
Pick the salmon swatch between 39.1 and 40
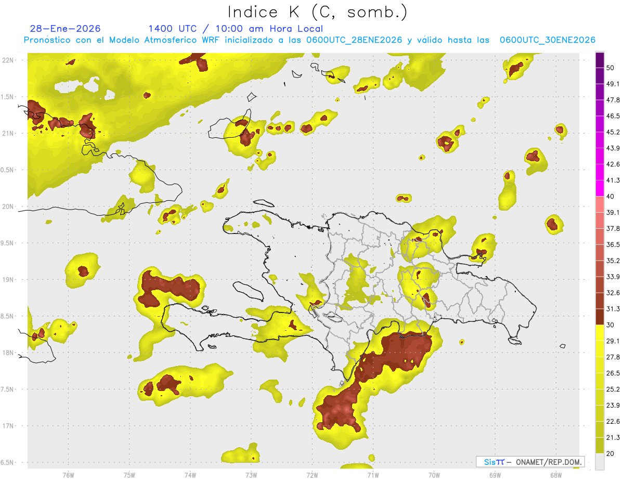click(600, 204)
